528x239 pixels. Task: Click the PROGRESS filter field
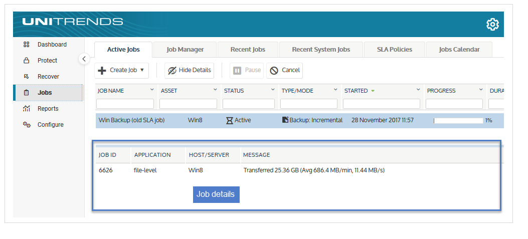tap(454, 104)
